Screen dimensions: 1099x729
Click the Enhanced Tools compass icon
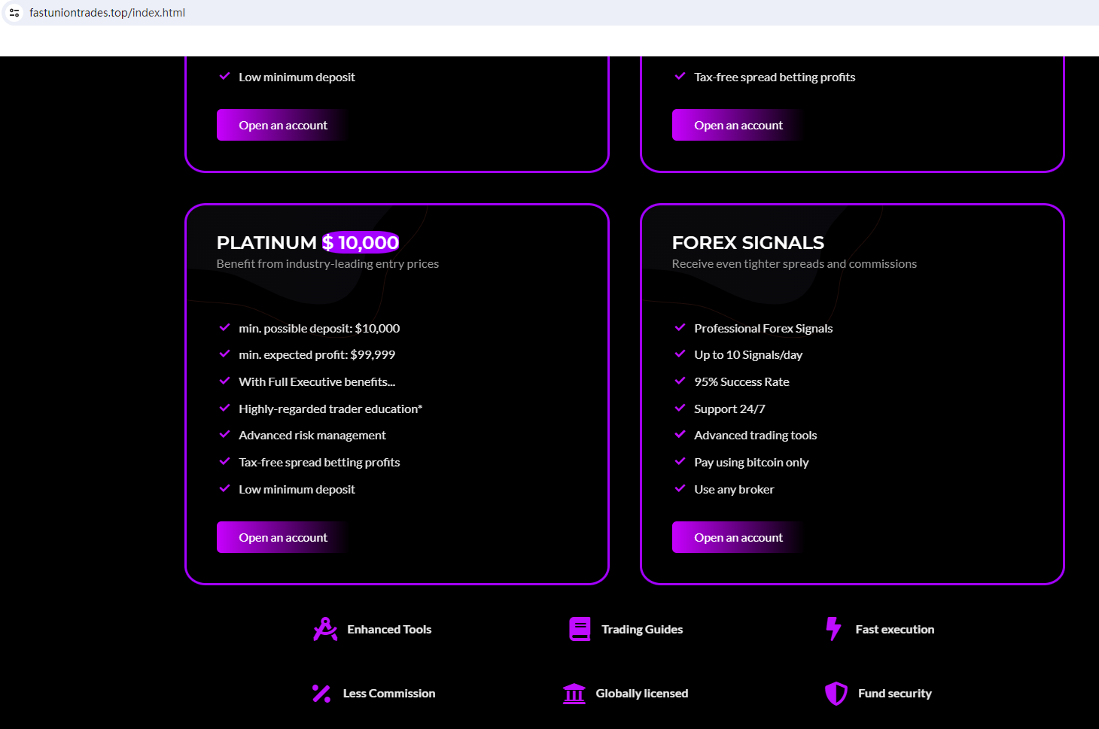pyautogui.click(x=325, y=629)
